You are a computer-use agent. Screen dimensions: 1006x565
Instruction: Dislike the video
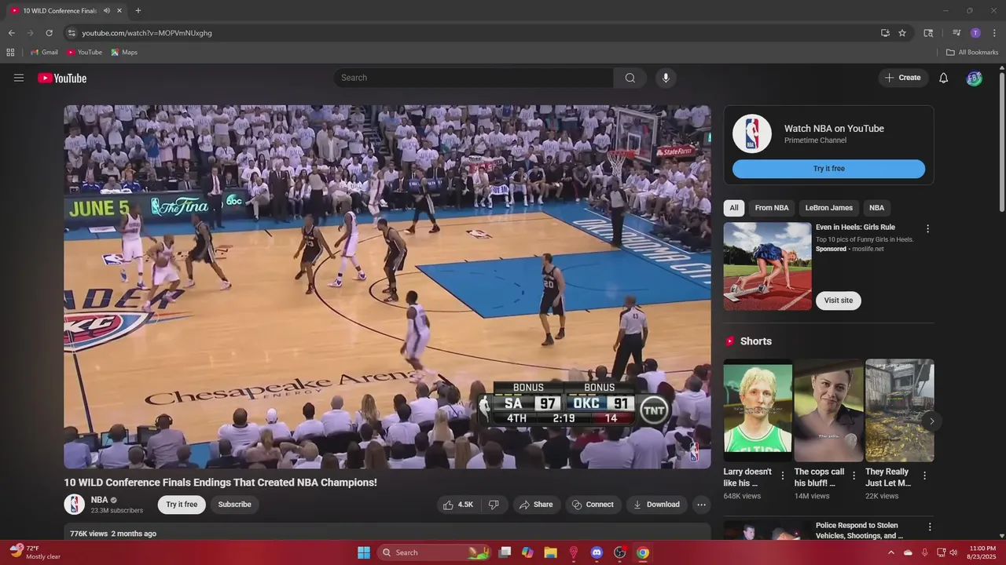pyautogui.click(x=494, y=505)
